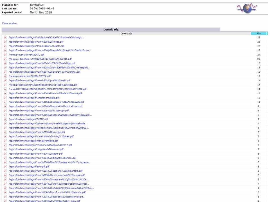Open num 204 lavare in hotel.pdf
270x202 pixels.
[x=44, y=72]
